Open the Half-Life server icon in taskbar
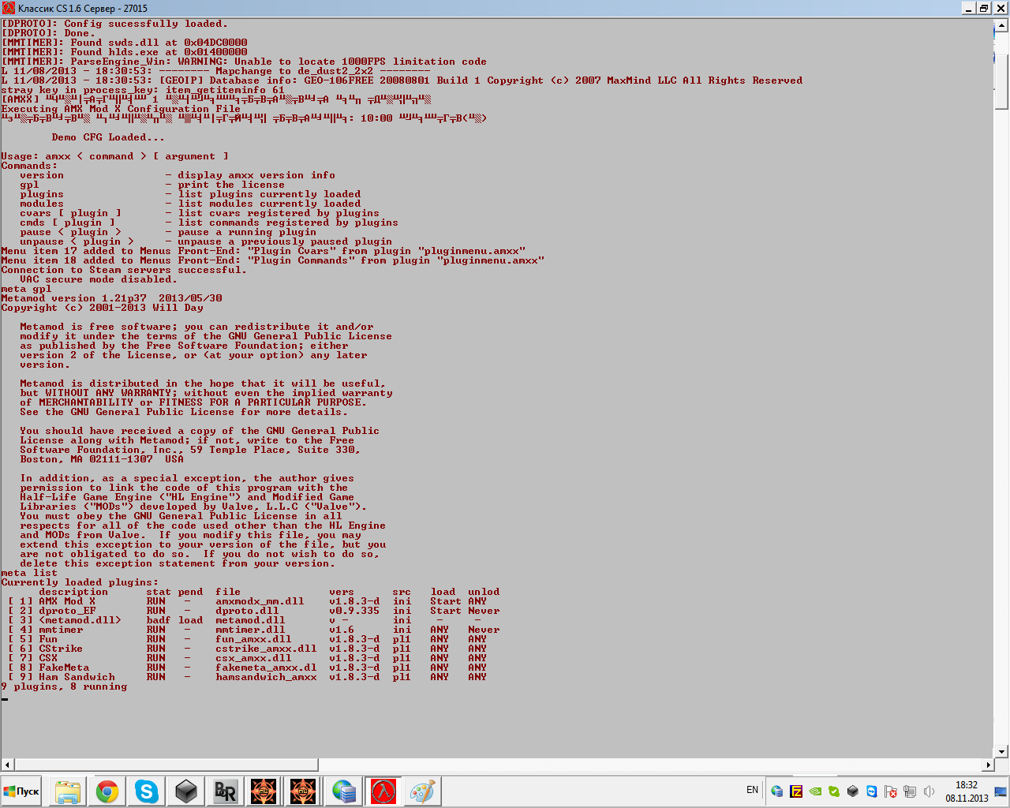Screen dimensions: 1010x808 pyautogui.click(x=383, y=791)
